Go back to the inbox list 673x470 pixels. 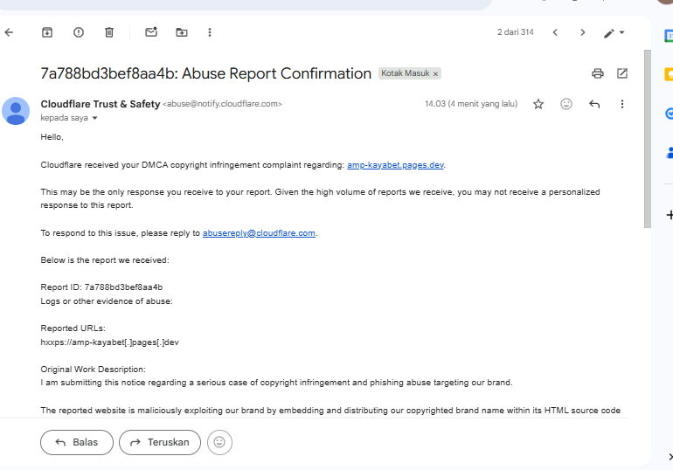coord(9,32)
